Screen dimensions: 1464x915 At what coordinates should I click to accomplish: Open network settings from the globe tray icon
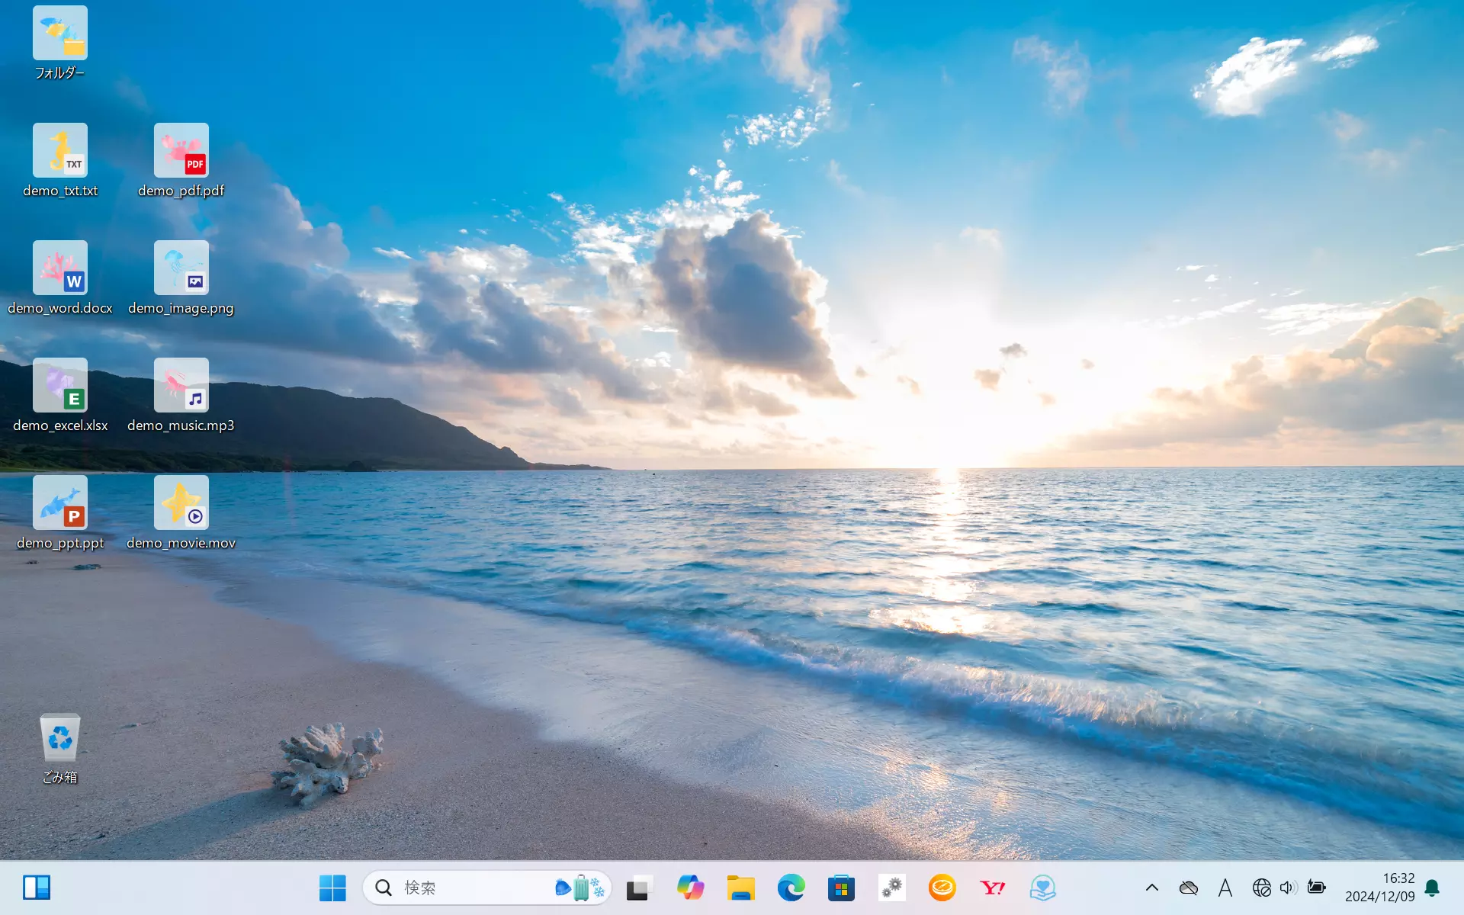[1261, 888]
